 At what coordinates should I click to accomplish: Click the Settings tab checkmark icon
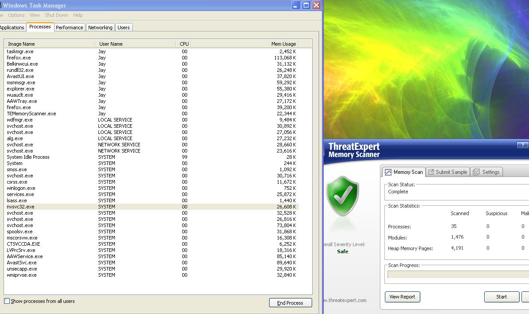click(476, 172)
